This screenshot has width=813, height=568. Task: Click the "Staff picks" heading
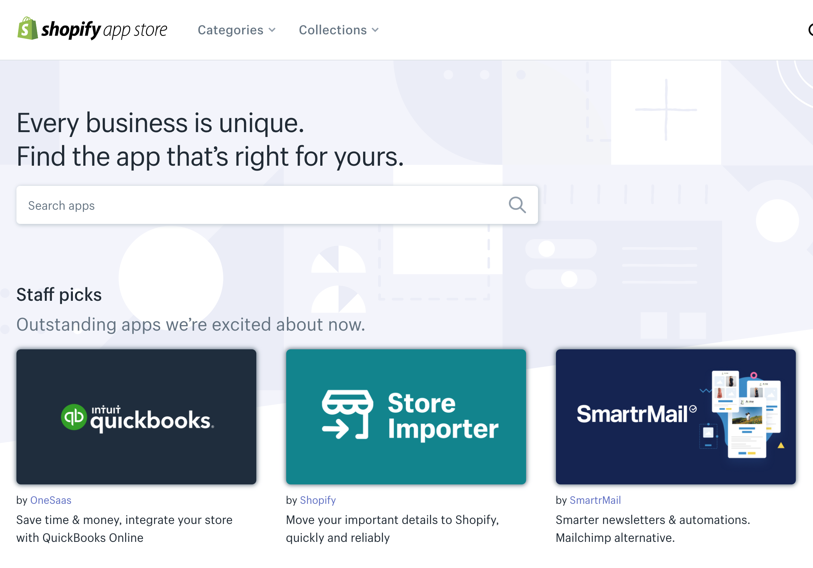coord(59,294)
